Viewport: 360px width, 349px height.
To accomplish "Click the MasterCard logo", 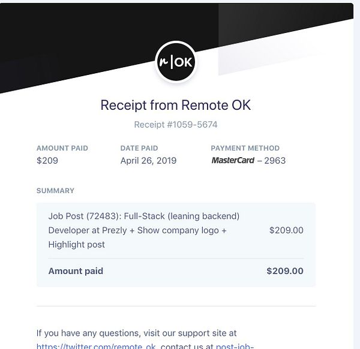I will 233,161.
